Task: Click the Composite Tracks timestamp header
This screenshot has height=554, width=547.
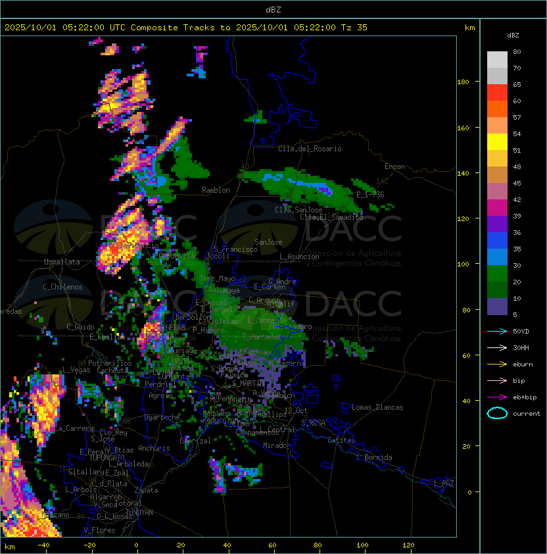Action: pyautogui.click(x=186, y=28)
